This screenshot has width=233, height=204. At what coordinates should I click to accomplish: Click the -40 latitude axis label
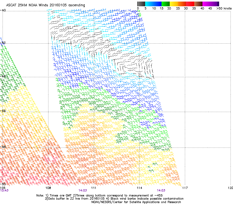[3, 10]
